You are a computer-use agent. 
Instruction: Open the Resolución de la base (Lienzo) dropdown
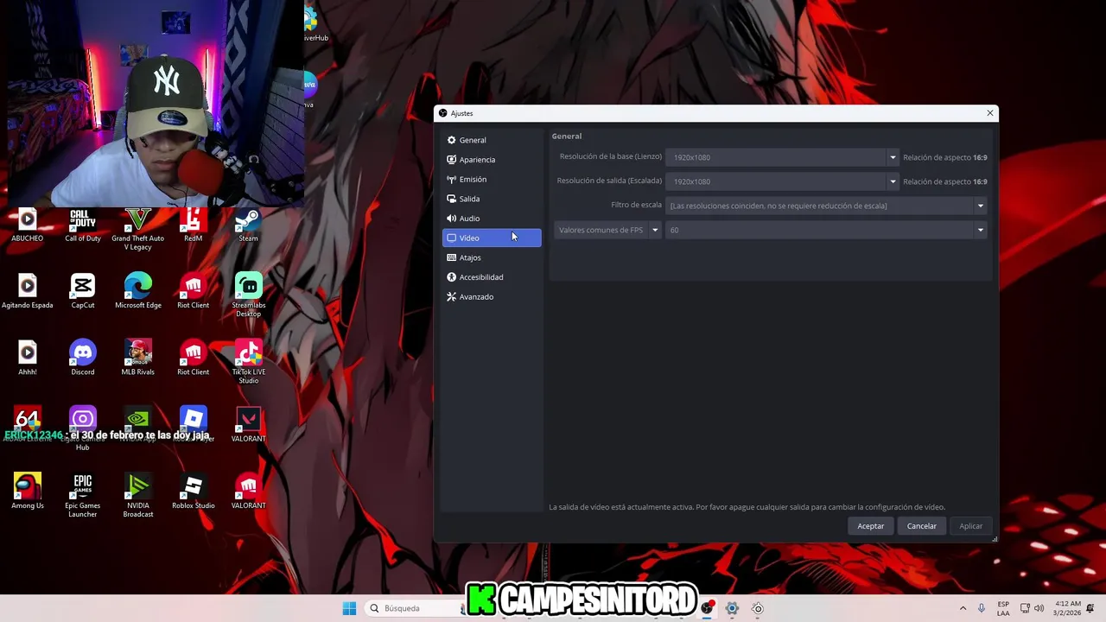click(783, 157)
